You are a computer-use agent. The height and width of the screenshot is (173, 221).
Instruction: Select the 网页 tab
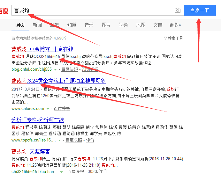point(20,25)
